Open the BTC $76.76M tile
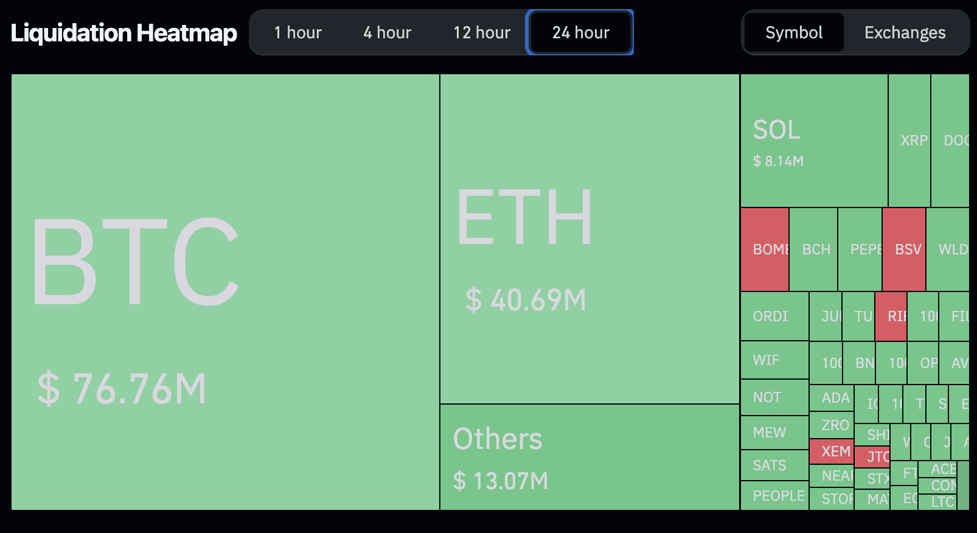Screen dimensions: 977x533 225,292
